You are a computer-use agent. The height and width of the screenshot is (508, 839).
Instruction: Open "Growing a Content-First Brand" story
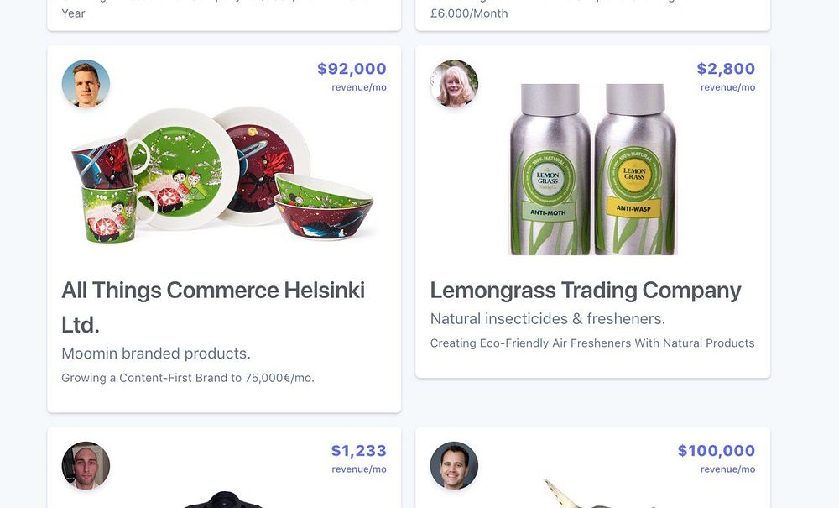188,378
